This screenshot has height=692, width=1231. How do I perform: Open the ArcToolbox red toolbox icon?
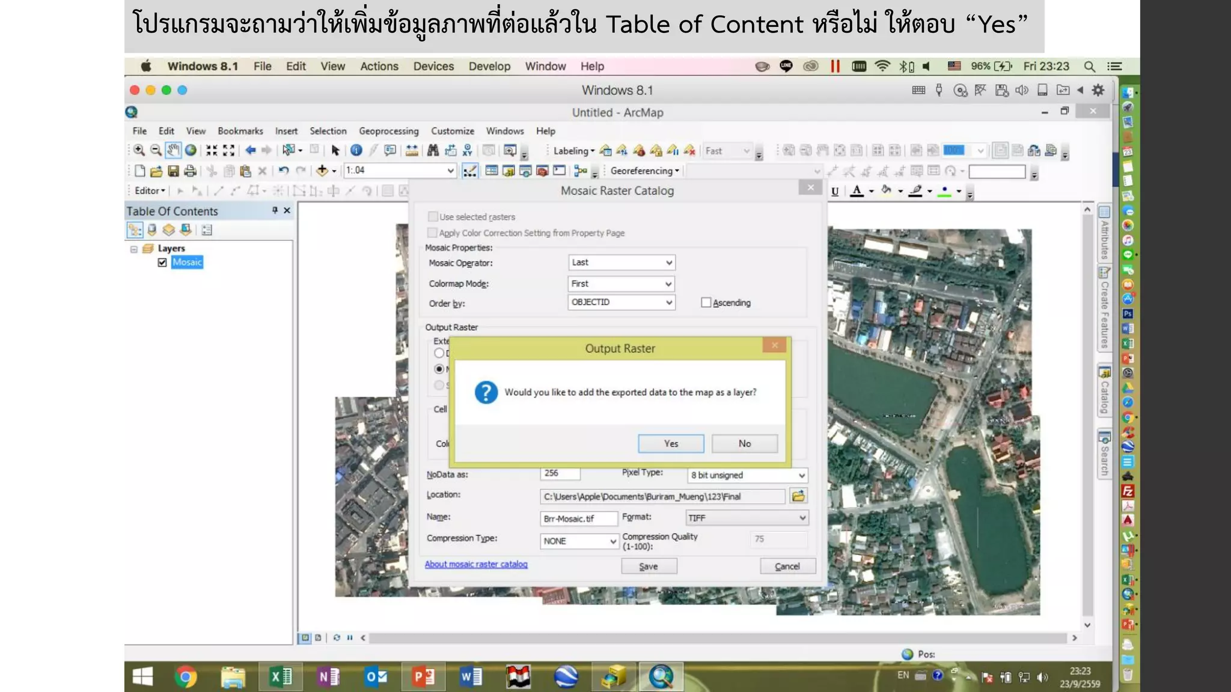point(542,171)
